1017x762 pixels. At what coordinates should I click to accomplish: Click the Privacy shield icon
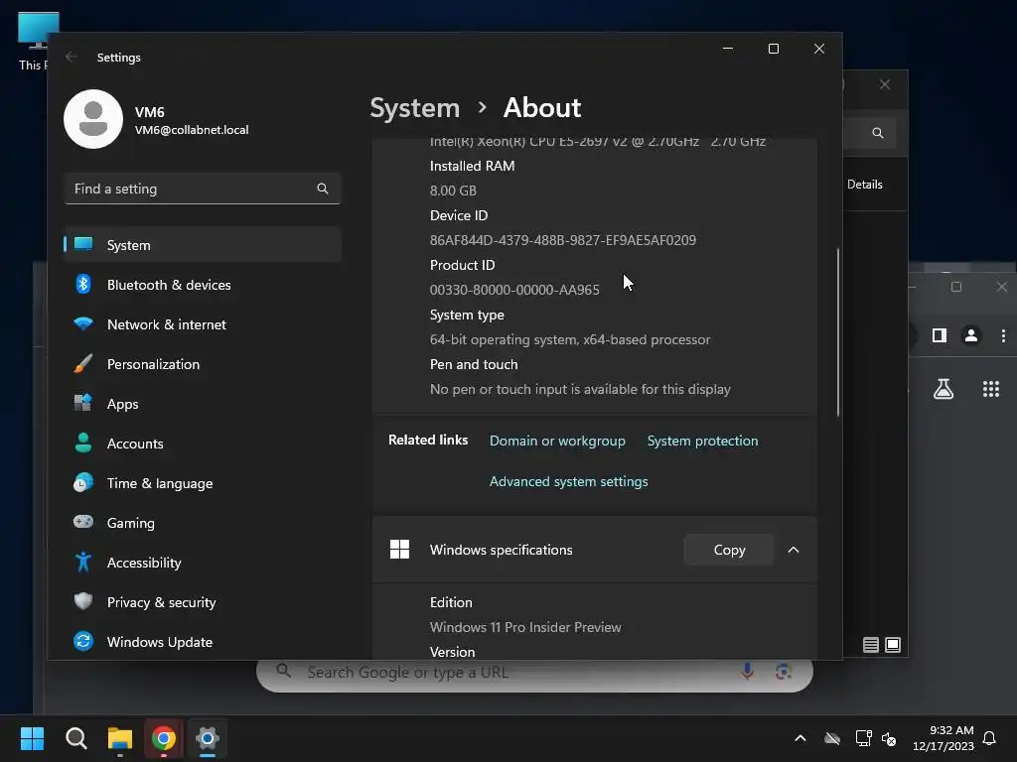pos(83,601)
